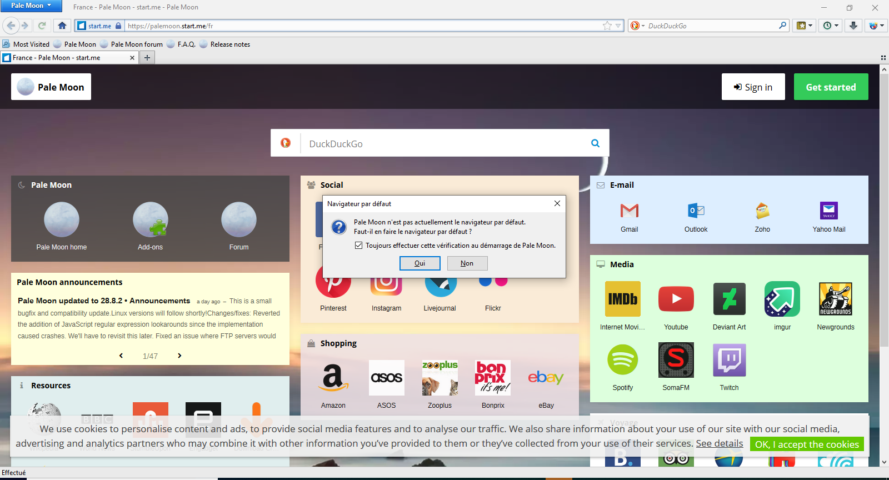The width and height of the screenshot is (889, 480).
Task: Close the Navigateur par défaut dialog
Action: coord(557,203)
